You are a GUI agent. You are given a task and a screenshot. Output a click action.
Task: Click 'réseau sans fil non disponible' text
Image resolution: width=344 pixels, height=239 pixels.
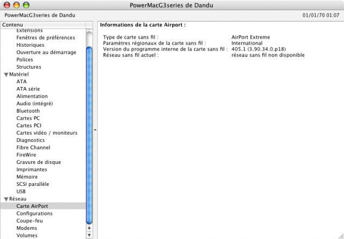pos(268,55)
